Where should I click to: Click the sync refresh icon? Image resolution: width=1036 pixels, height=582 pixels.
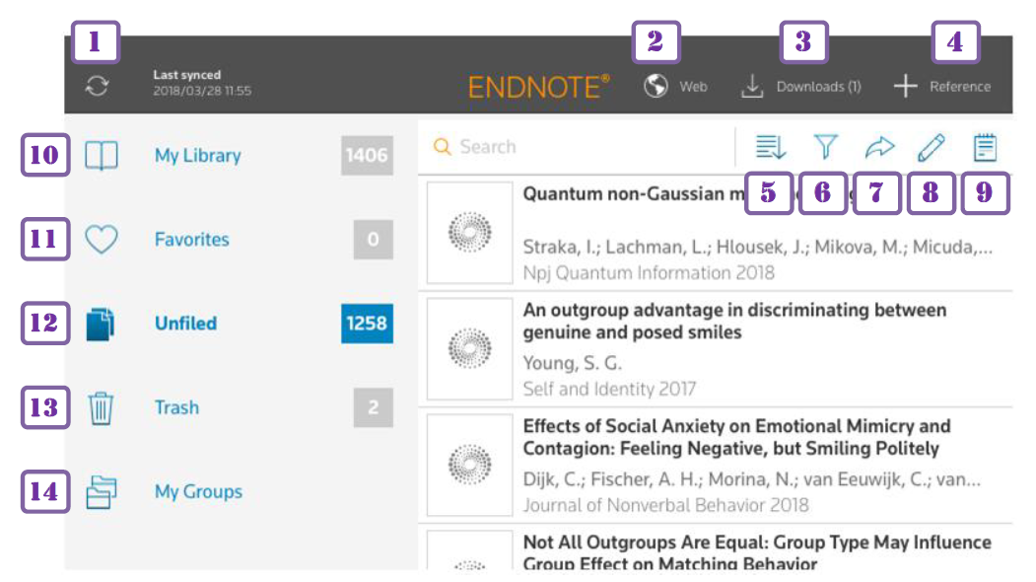[97, 87]
